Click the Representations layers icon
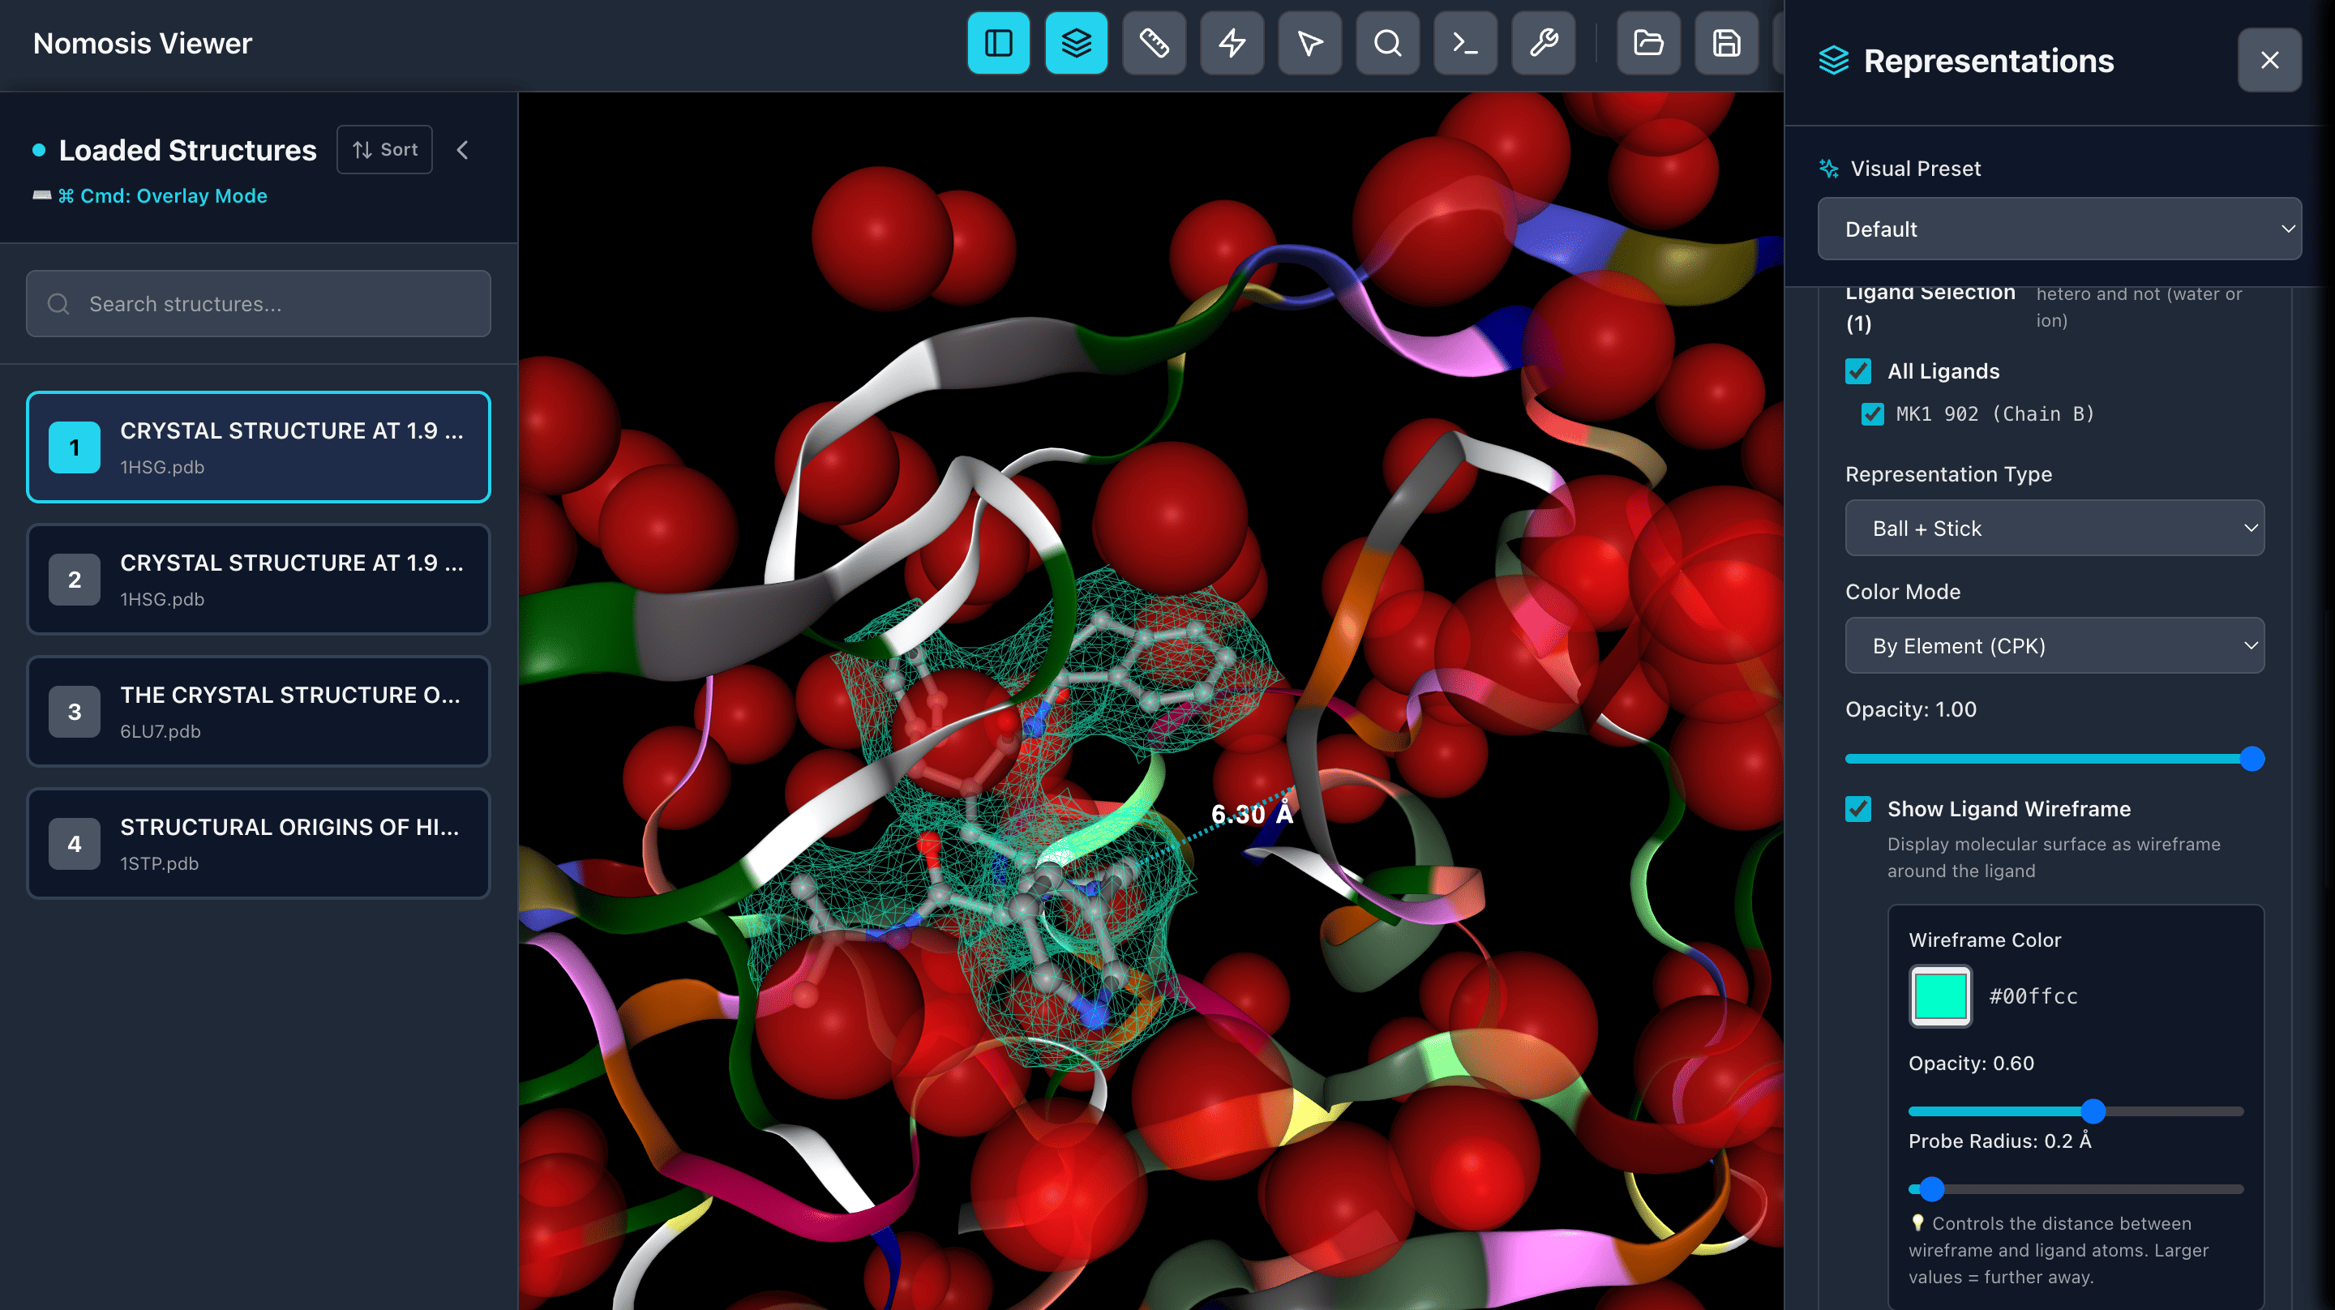Screen dimensions: 2335x1310 click(x=1076, y=43)
